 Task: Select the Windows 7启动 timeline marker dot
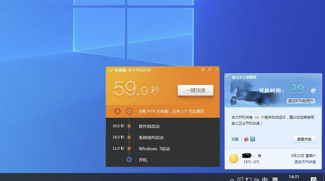coord(129,148)
